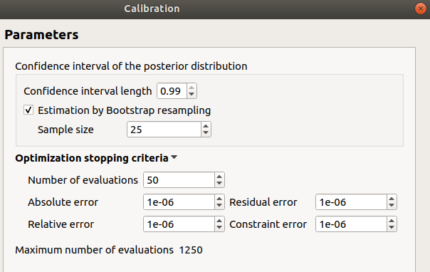430x272 pixels.
Task: Increase Number of evaluations with up arrow
Action: click(x=219, y=177)
